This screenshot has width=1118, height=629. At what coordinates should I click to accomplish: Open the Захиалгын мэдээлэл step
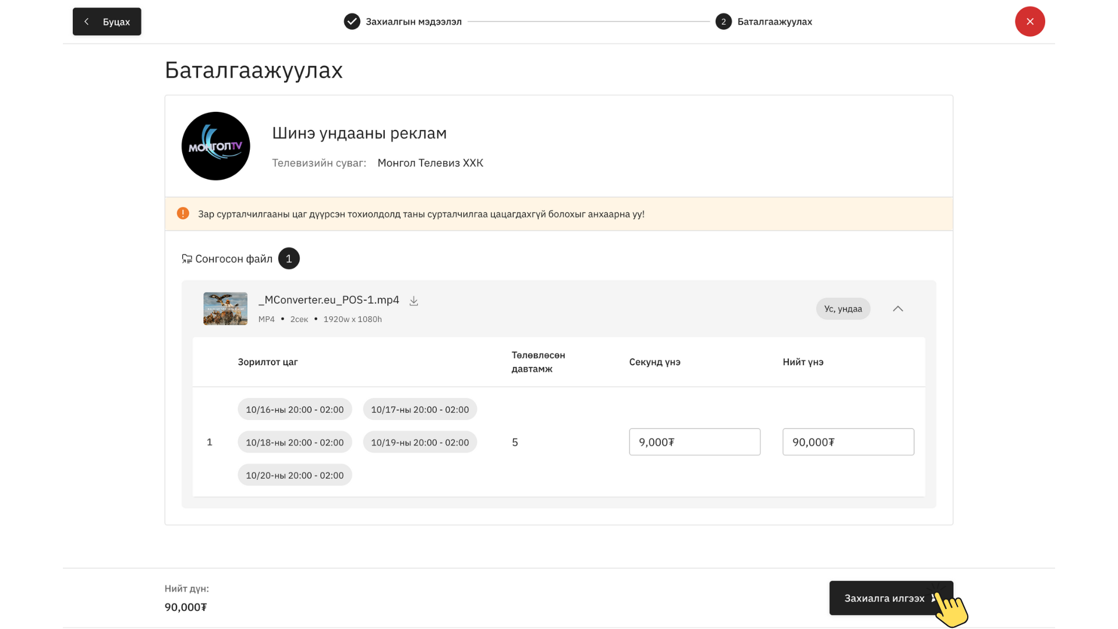[413, 22]
